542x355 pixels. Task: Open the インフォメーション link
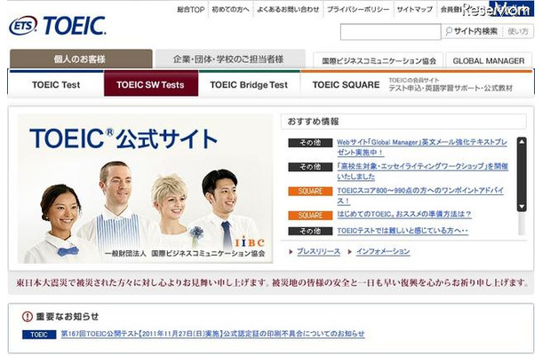(x=383, y=252)
